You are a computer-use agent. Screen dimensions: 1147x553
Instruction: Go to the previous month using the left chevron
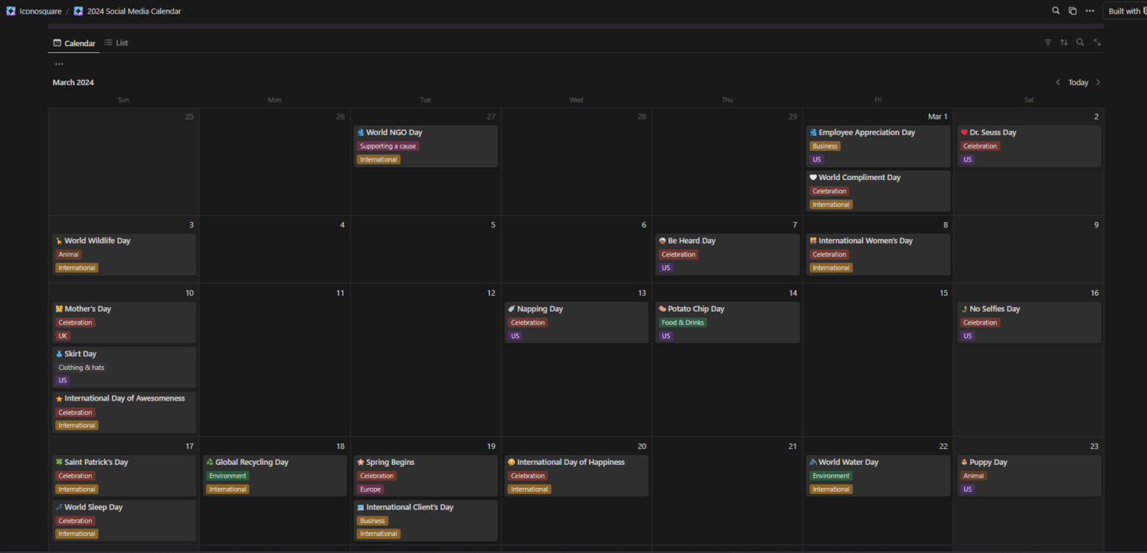point(1058,82)
